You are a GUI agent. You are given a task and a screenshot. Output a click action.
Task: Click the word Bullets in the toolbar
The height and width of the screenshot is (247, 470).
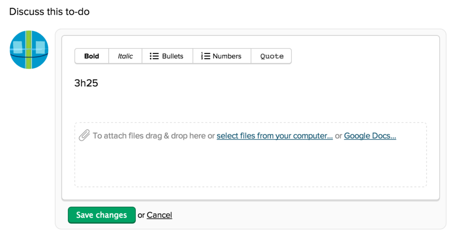[x=173, y=56]
